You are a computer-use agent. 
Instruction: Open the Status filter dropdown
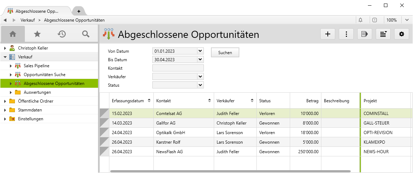[200, 85]
